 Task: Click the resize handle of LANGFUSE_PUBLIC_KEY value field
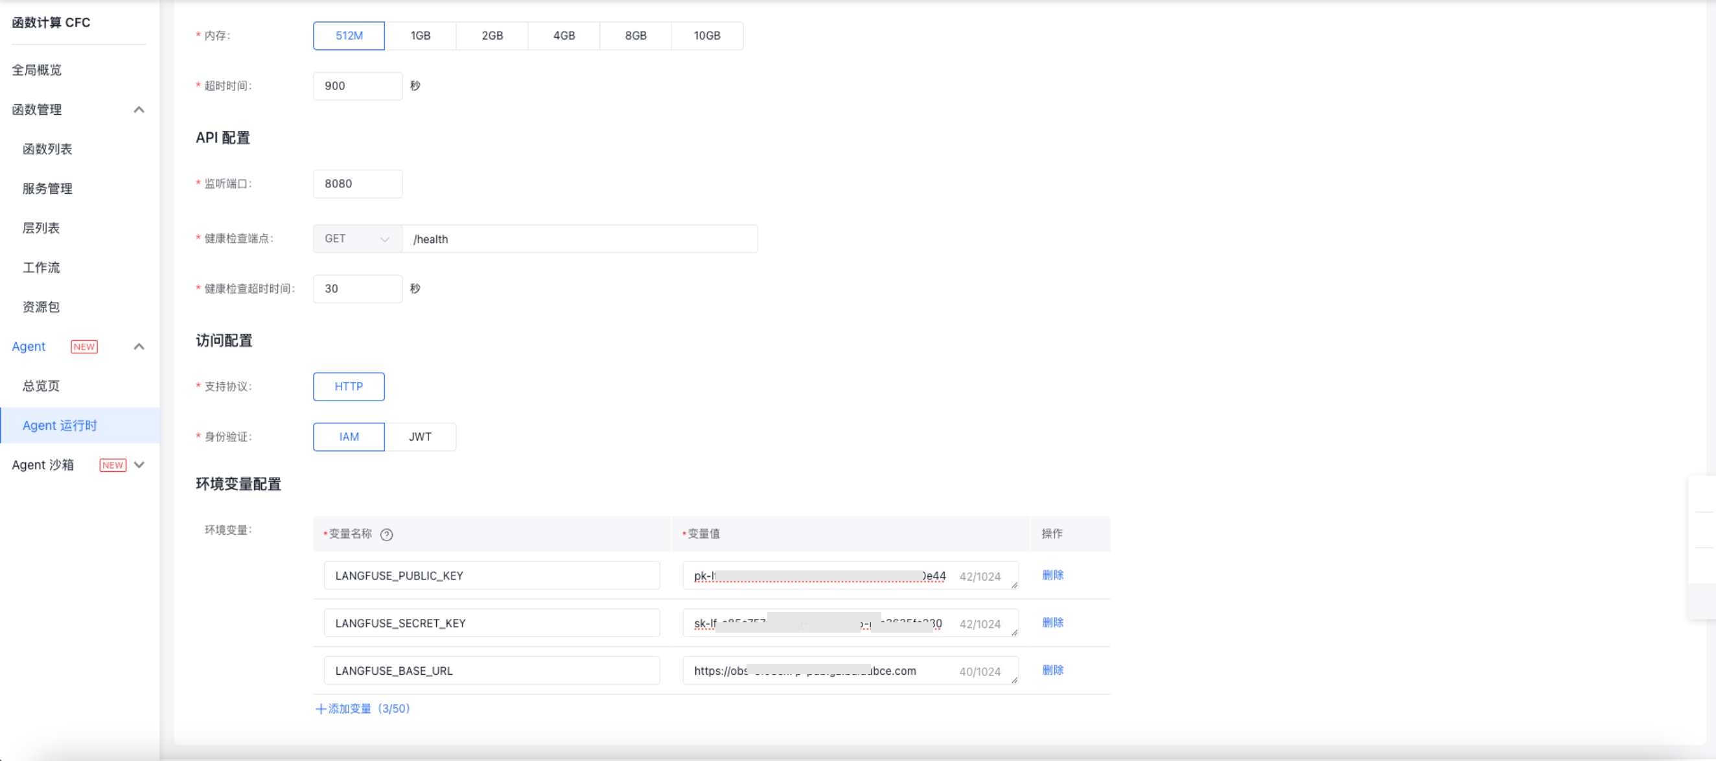(1014, 585)
